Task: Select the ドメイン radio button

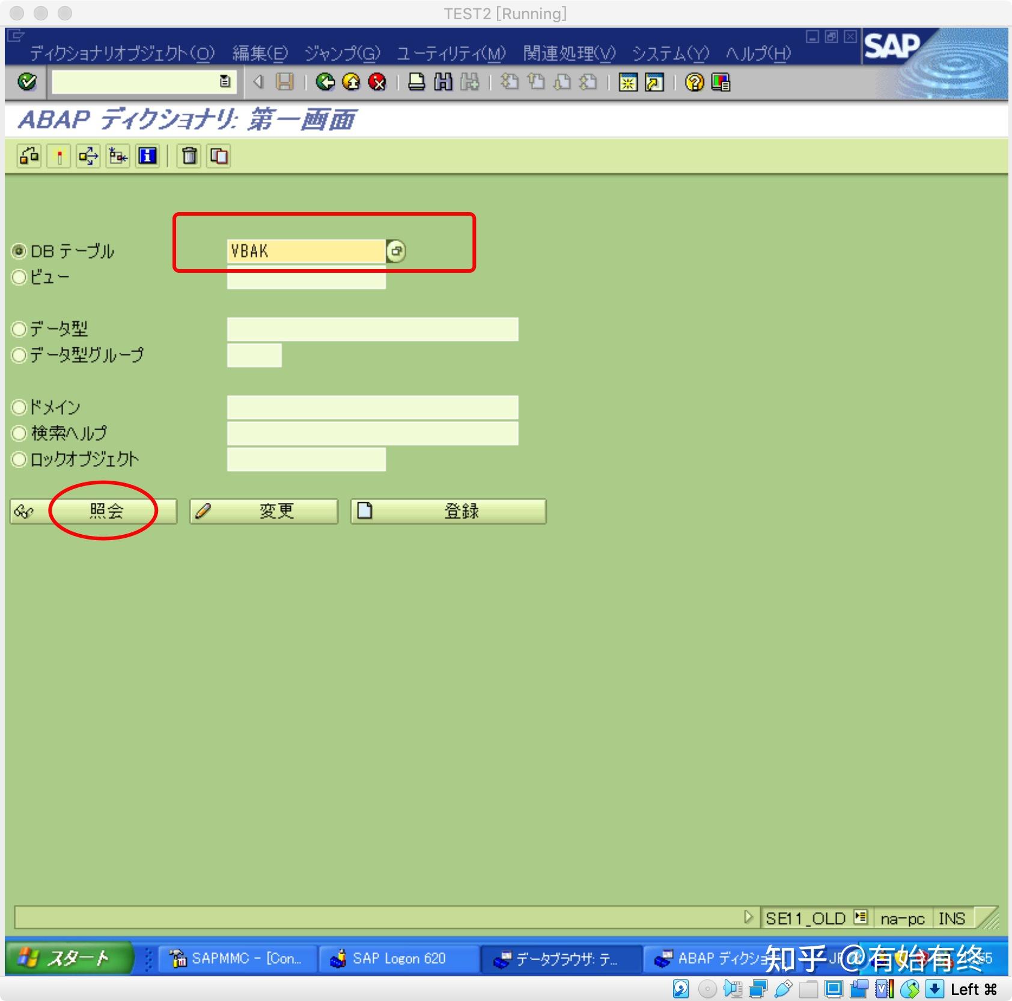Action: click(20, 407)
